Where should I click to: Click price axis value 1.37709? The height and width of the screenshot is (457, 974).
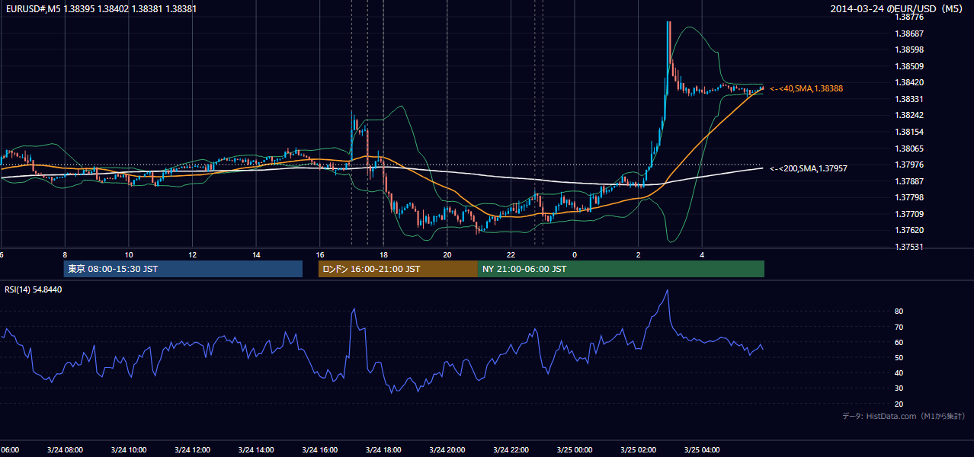point(909,214)
